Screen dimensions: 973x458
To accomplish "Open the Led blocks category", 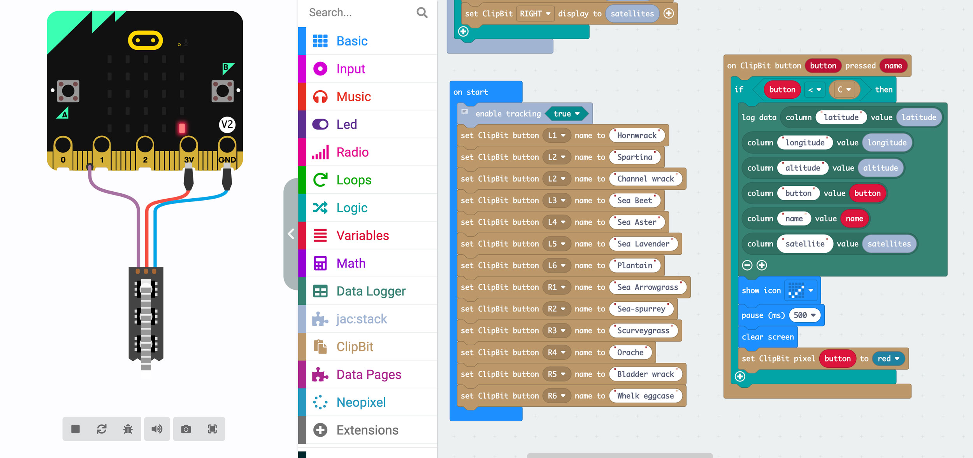I will (x=367, y=124).
